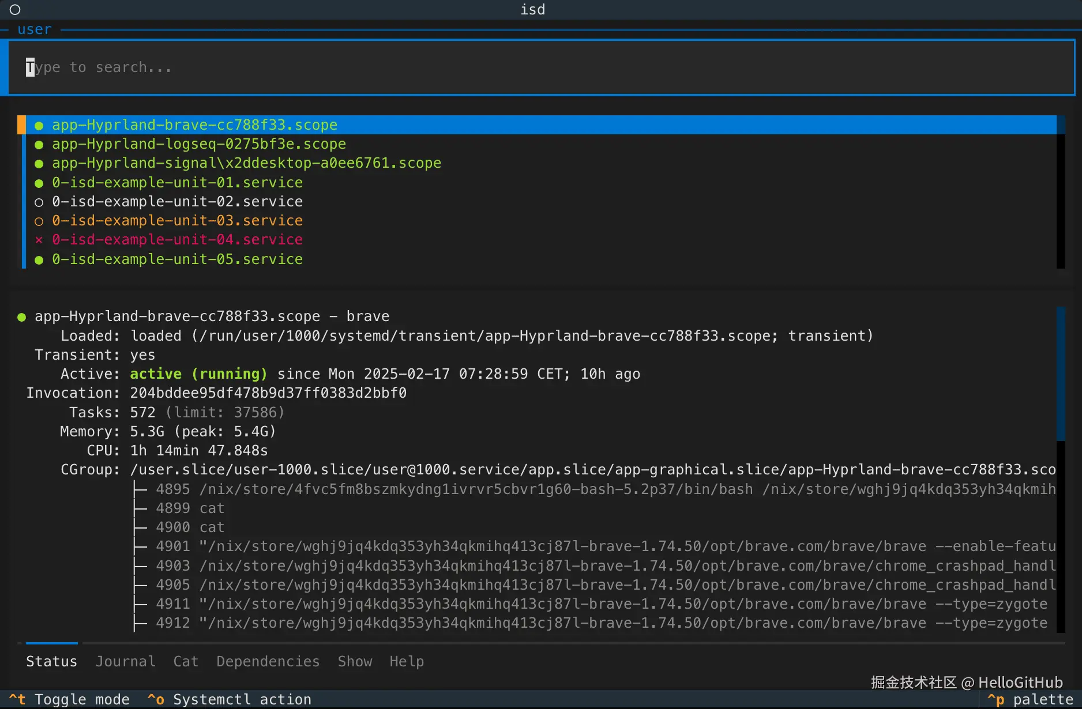Click the preview heading app-Hyprland-brave-cc788f33.scope – brave

pyautogui.click(x=212, y=316)
